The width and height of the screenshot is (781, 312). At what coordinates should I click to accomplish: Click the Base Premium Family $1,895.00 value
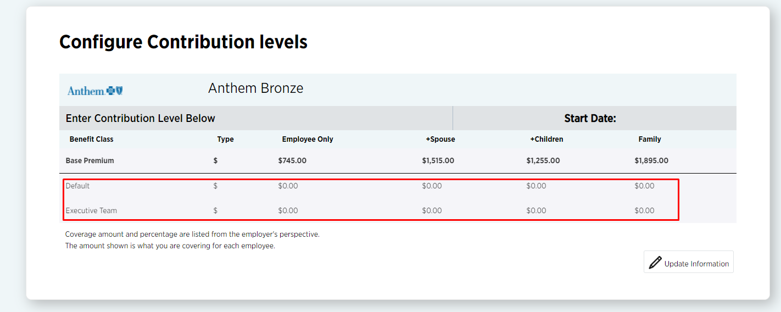point(651,160)
